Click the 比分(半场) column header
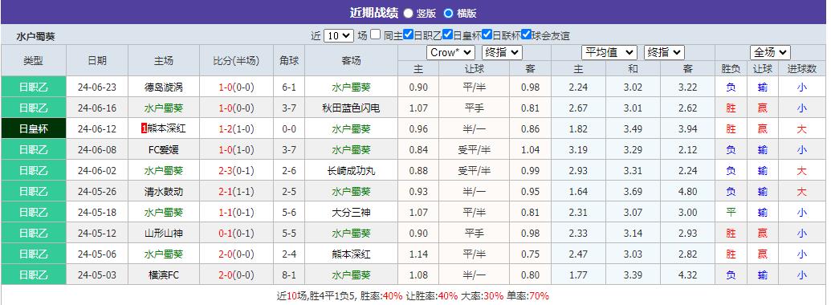 pos(236,61)
